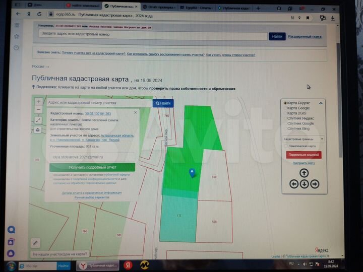Pan the map right with the arrow
363x272 pixels.
pyautogui.click(x=315, y=184)
